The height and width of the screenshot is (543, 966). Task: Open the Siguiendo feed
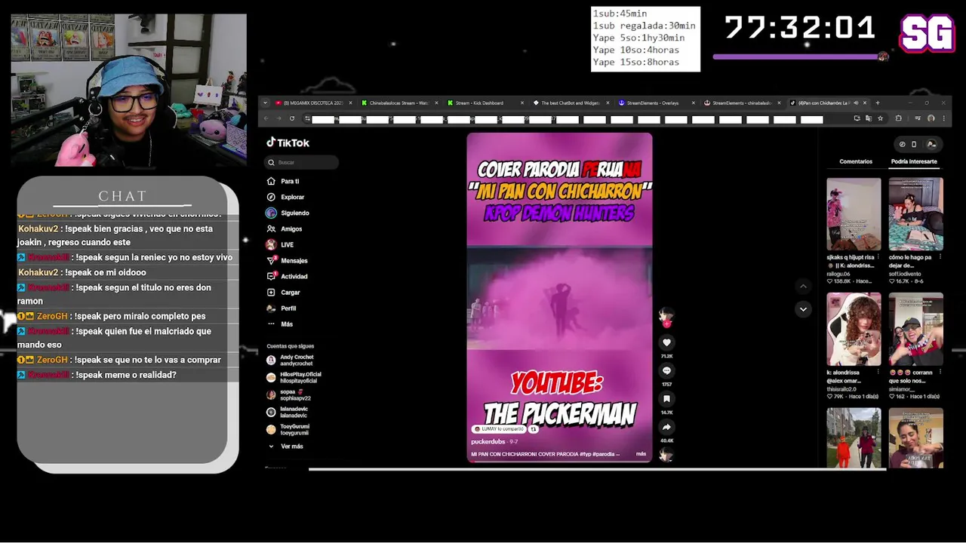(288, 213)
